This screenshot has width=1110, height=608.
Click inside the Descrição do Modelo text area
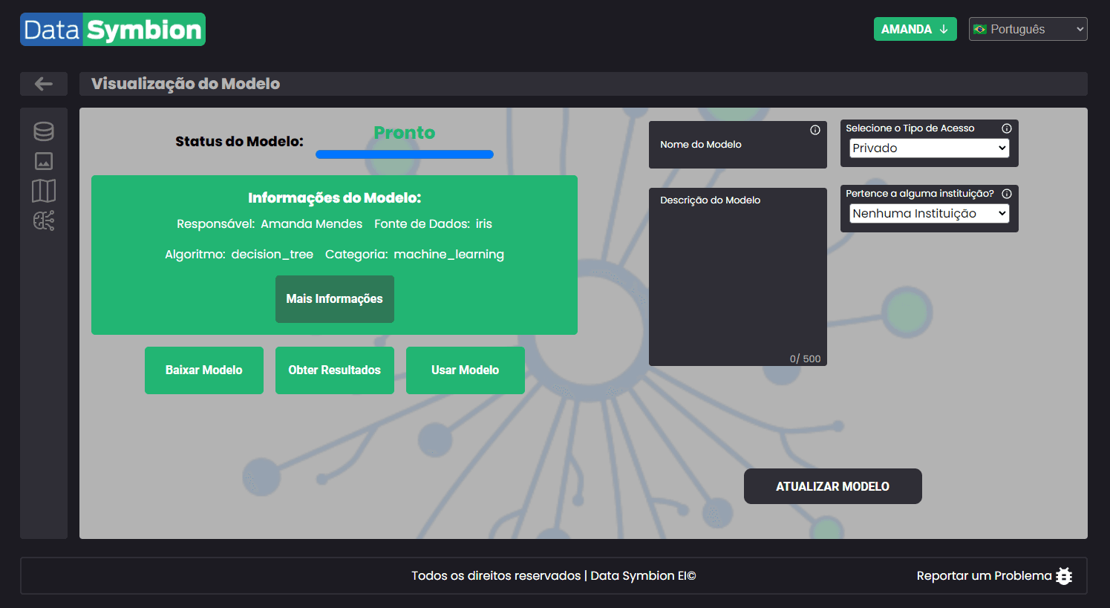coord(737,277)
